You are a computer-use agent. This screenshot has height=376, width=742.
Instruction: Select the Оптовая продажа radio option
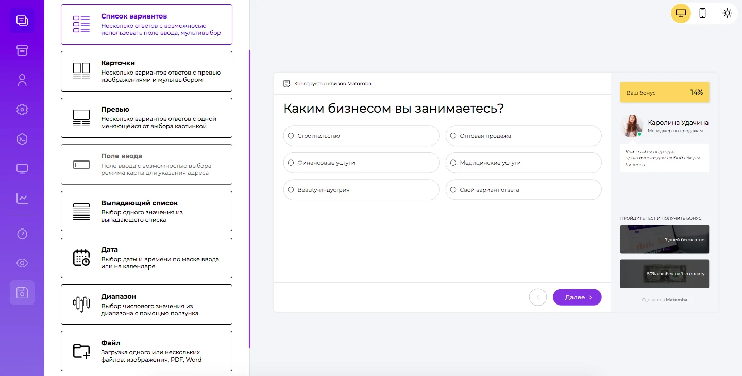click(524, 136)
